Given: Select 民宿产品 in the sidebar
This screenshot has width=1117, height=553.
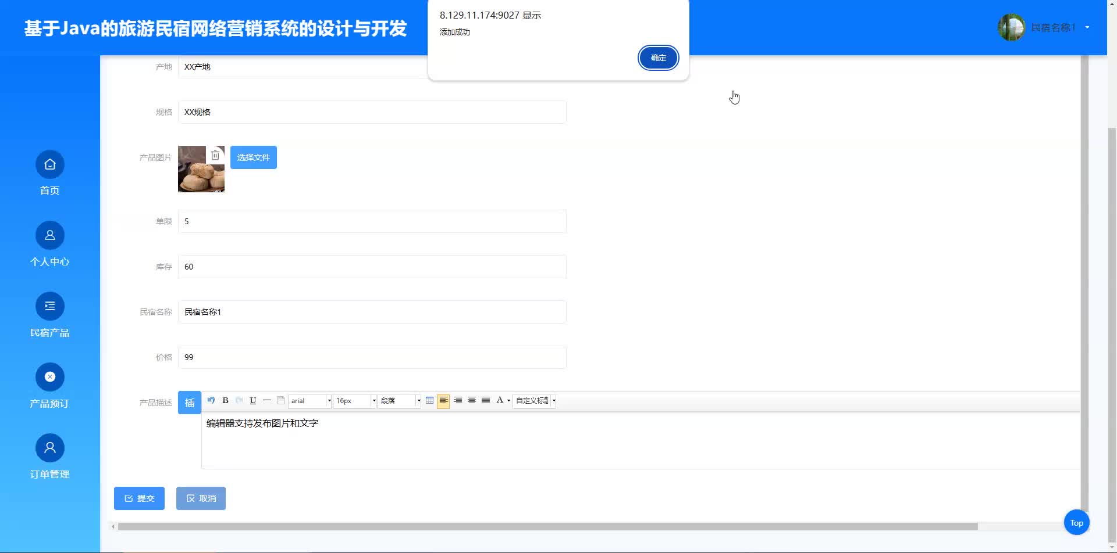Looking at the screenshot, I should (49, 314).
